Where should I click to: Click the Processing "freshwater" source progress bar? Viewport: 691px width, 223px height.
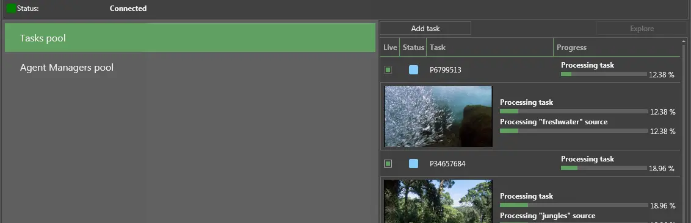(574, 130)
